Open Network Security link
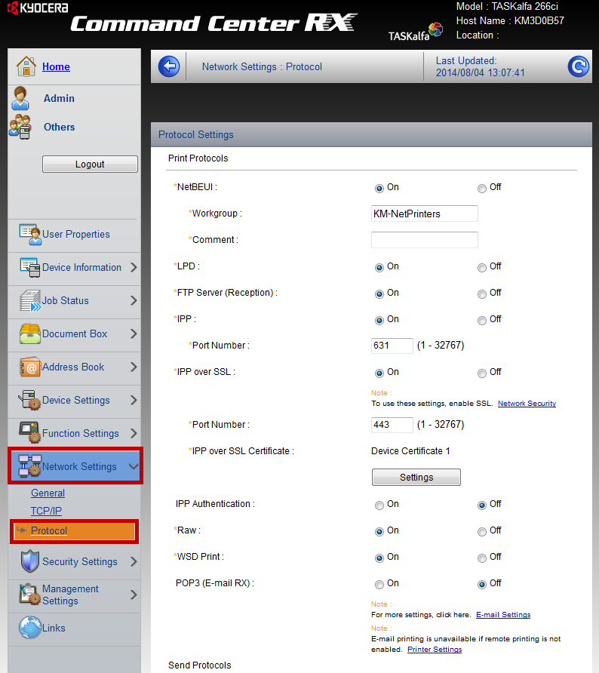 [x=527, y=404]
